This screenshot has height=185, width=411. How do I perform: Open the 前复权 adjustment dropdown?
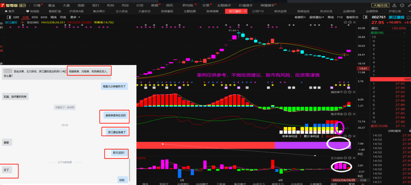tap(300, 17)
